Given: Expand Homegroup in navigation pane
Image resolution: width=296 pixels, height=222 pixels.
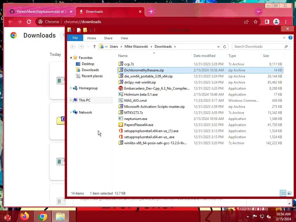Looking at the screenshot, I should pyautogui.click(x=71, y=88).
